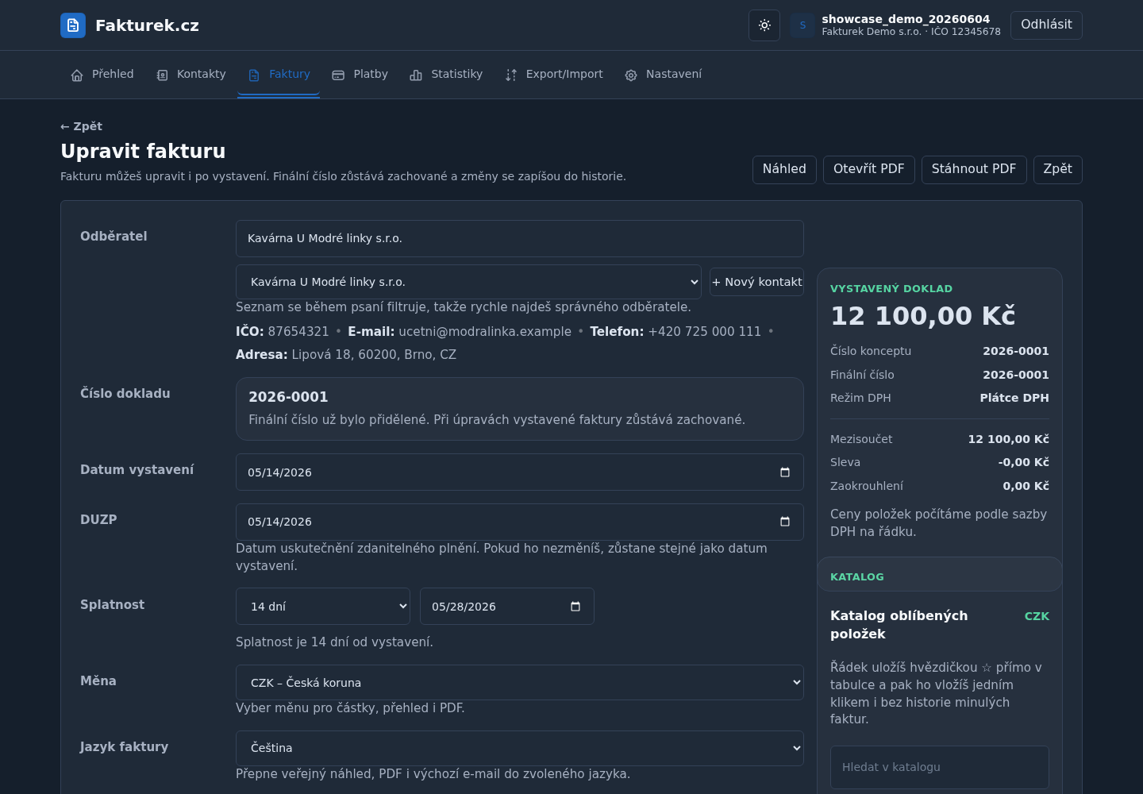Open the Kontakty tab

191,75
